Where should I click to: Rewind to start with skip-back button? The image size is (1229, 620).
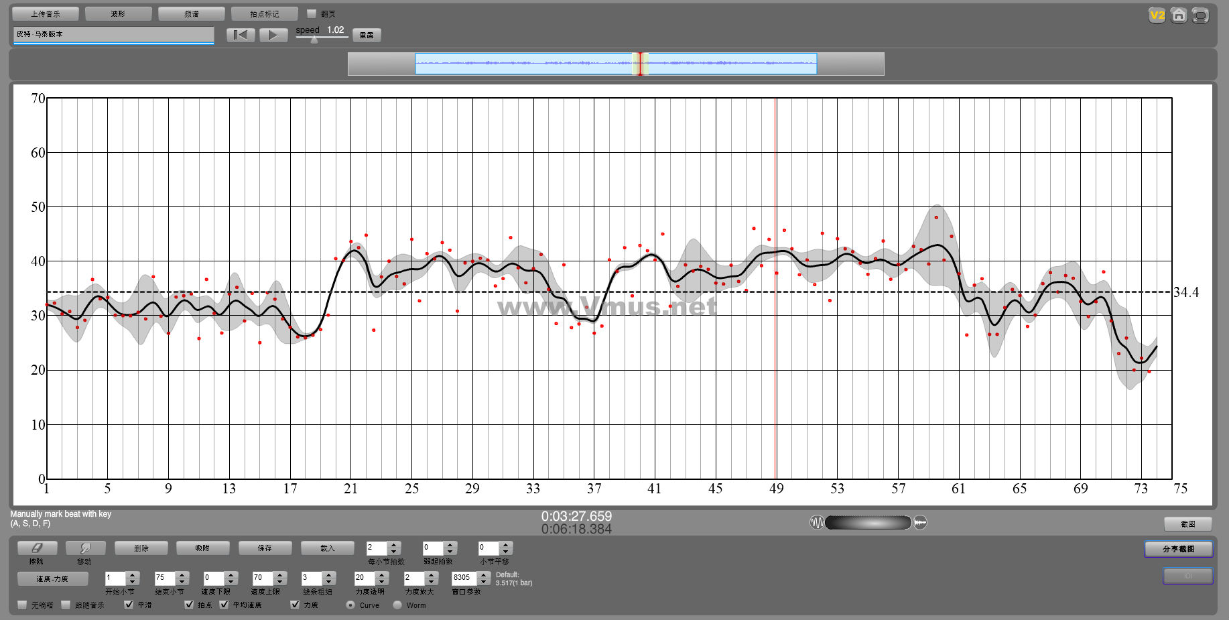[x=241, y=35]
